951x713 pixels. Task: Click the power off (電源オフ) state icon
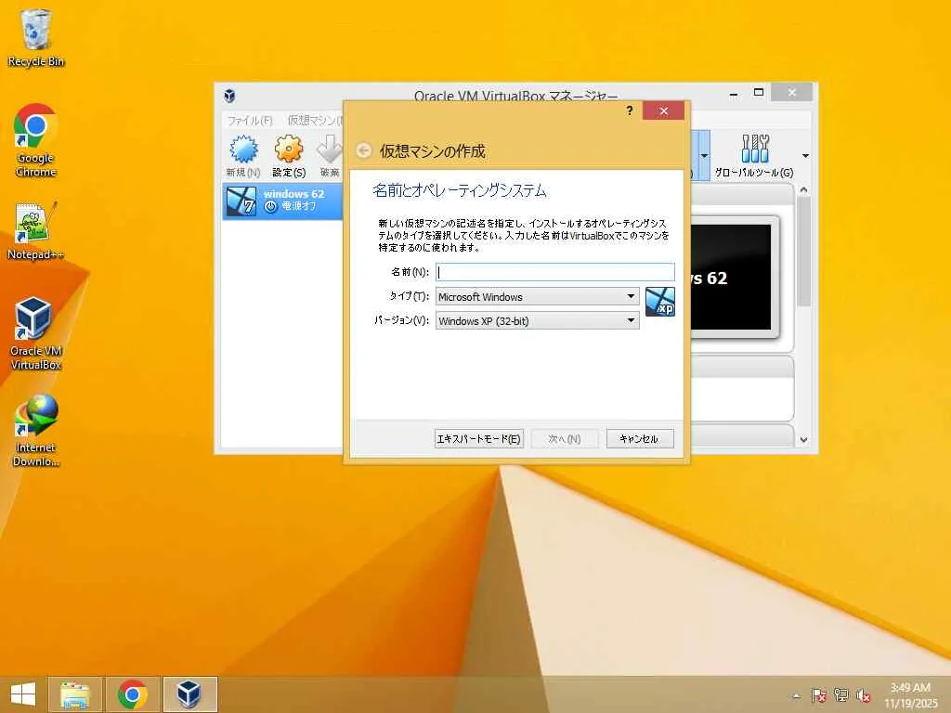tap(270, 207)
